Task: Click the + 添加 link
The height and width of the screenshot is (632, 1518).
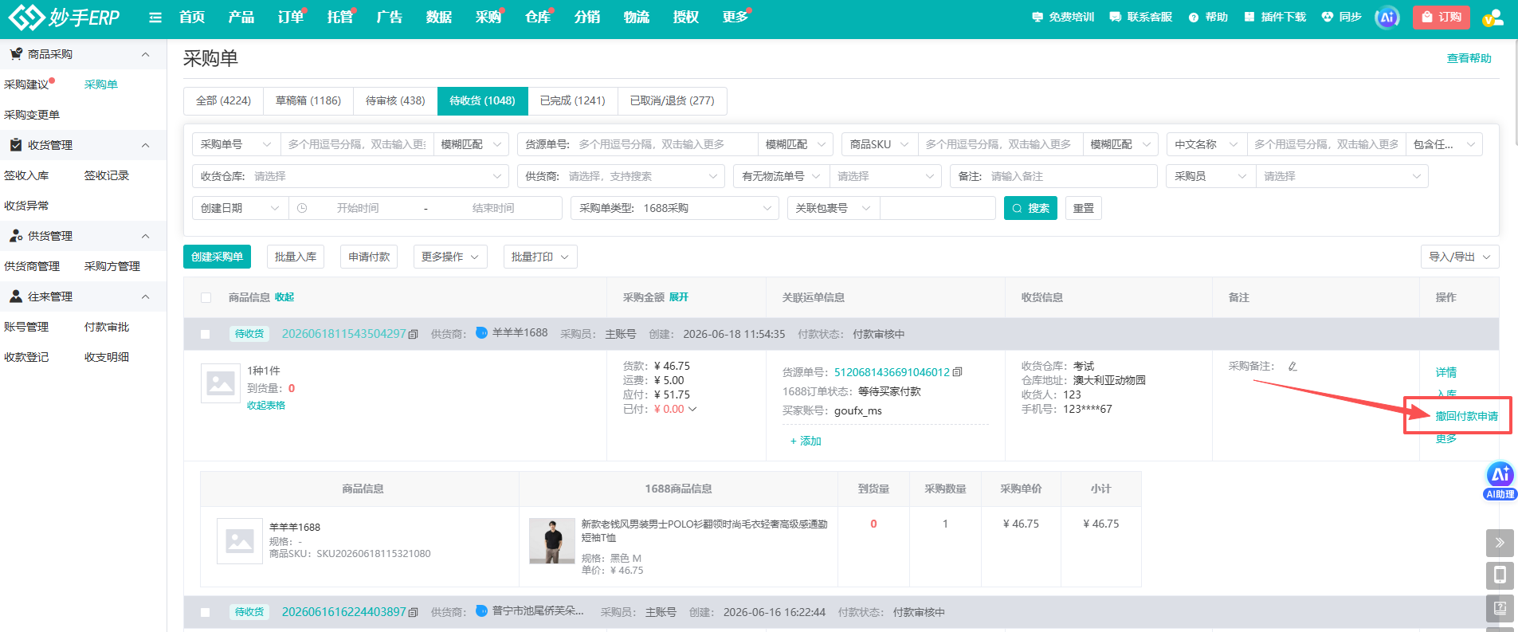Action: pyautogui.click(x=806, y=441)
